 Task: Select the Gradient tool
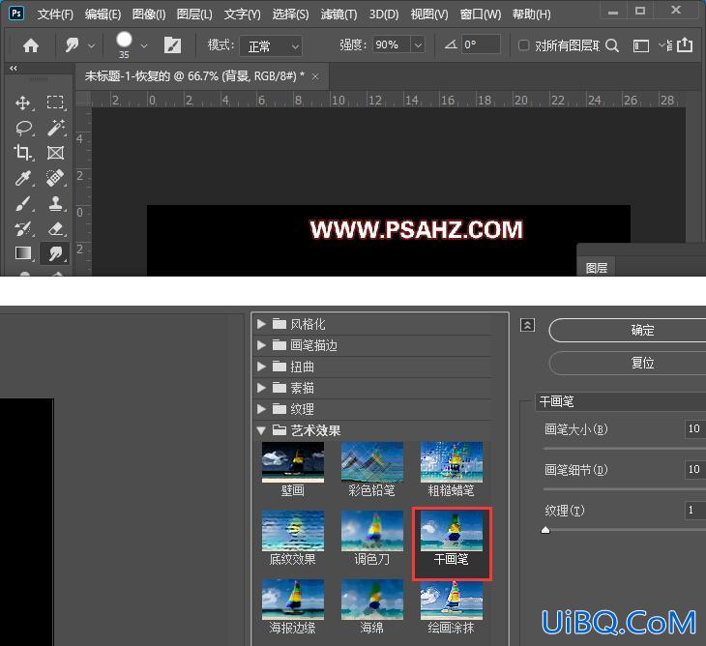[x=23, y=253]
